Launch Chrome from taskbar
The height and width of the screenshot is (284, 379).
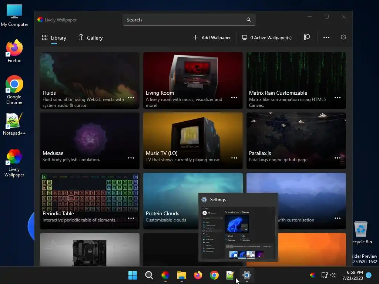tap(214, 275)
